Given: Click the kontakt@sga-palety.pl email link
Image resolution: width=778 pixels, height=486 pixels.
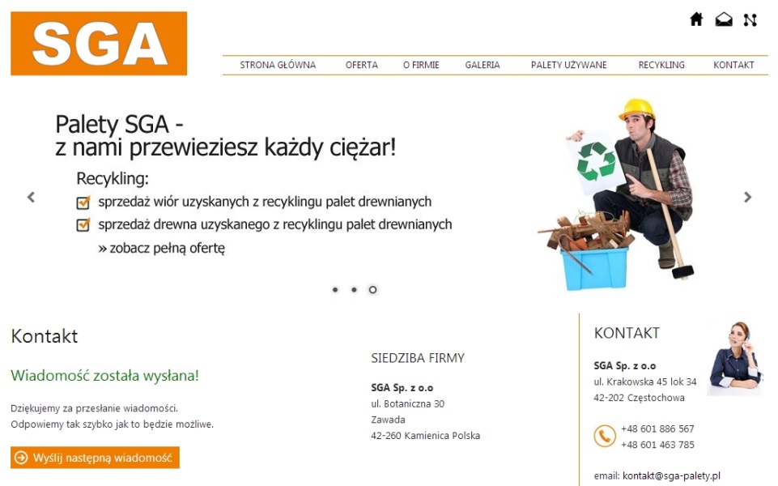Looking at the screenshot, I should [x=671, y=475].
